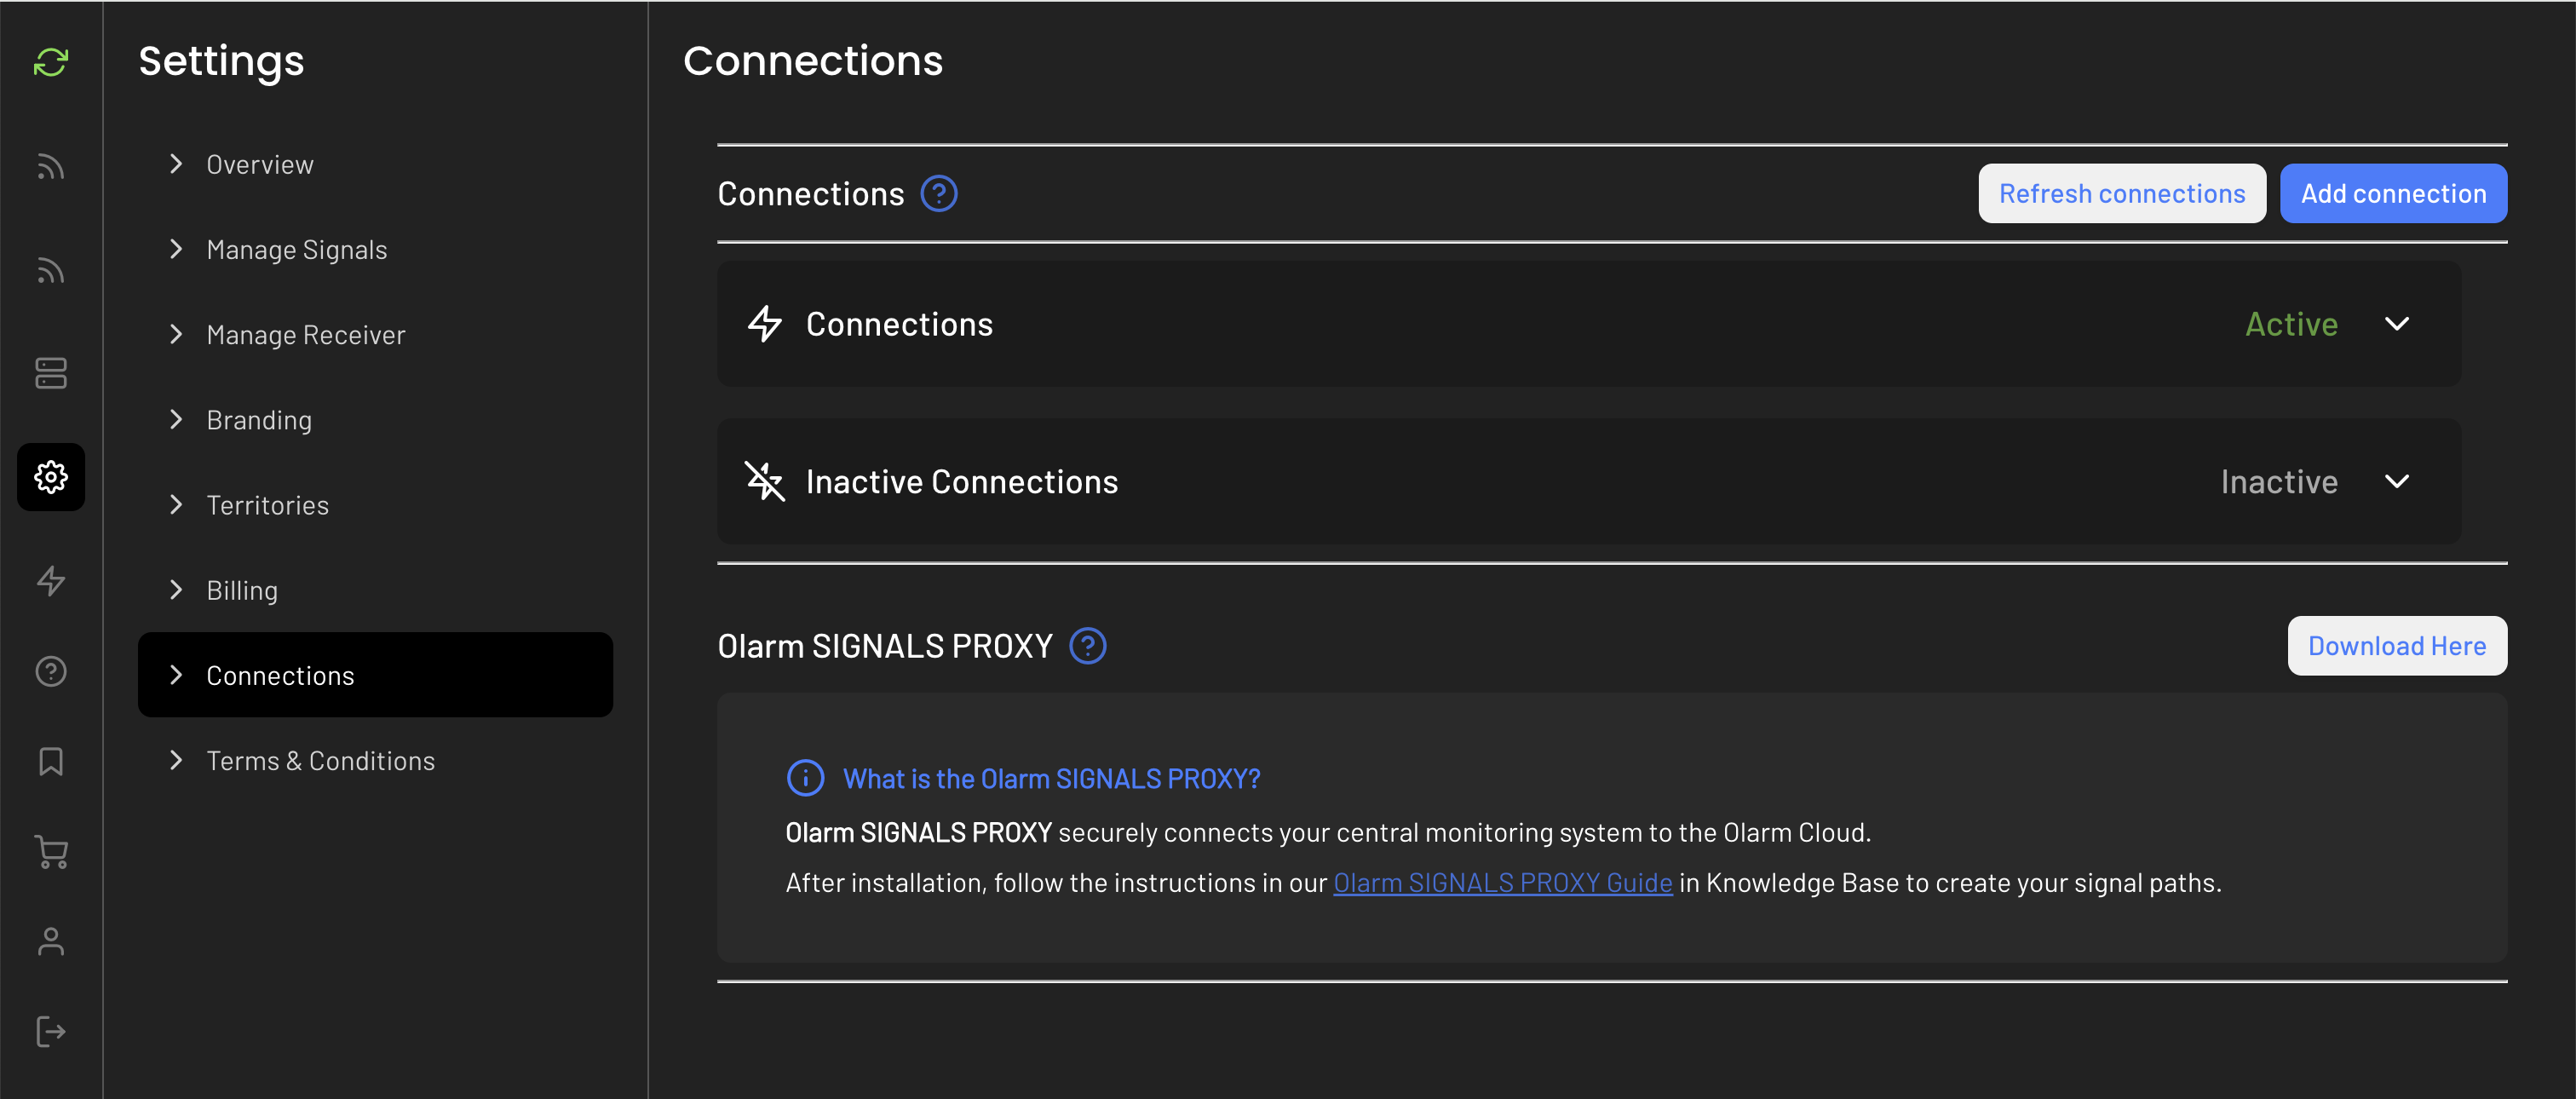The height and width of the screenshot is (1099, 2576).
Task: Select Connections settings menu item
Action: [x=375, y=675]
